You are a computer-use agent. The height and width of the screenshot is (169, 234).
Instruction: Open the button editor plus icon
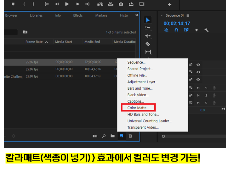coord(169,5)
